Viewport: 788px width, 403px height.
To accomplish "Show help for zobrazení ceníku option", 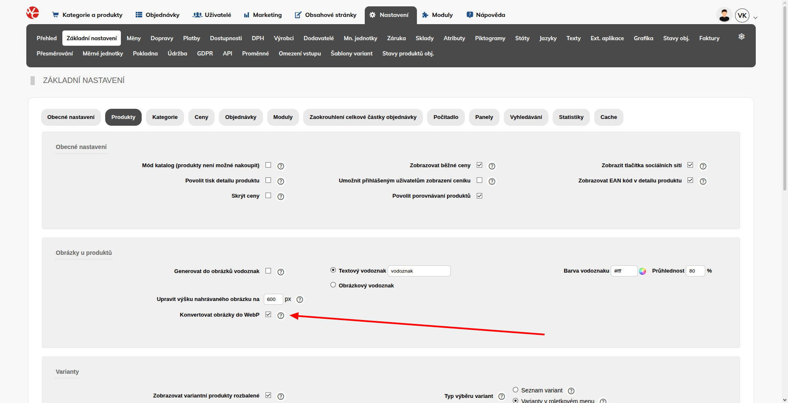I will point(492,181).
